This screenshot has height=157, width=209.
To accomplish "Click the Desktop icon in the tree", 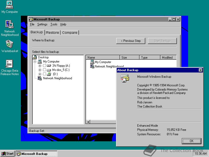I will [x=35, y=57].
